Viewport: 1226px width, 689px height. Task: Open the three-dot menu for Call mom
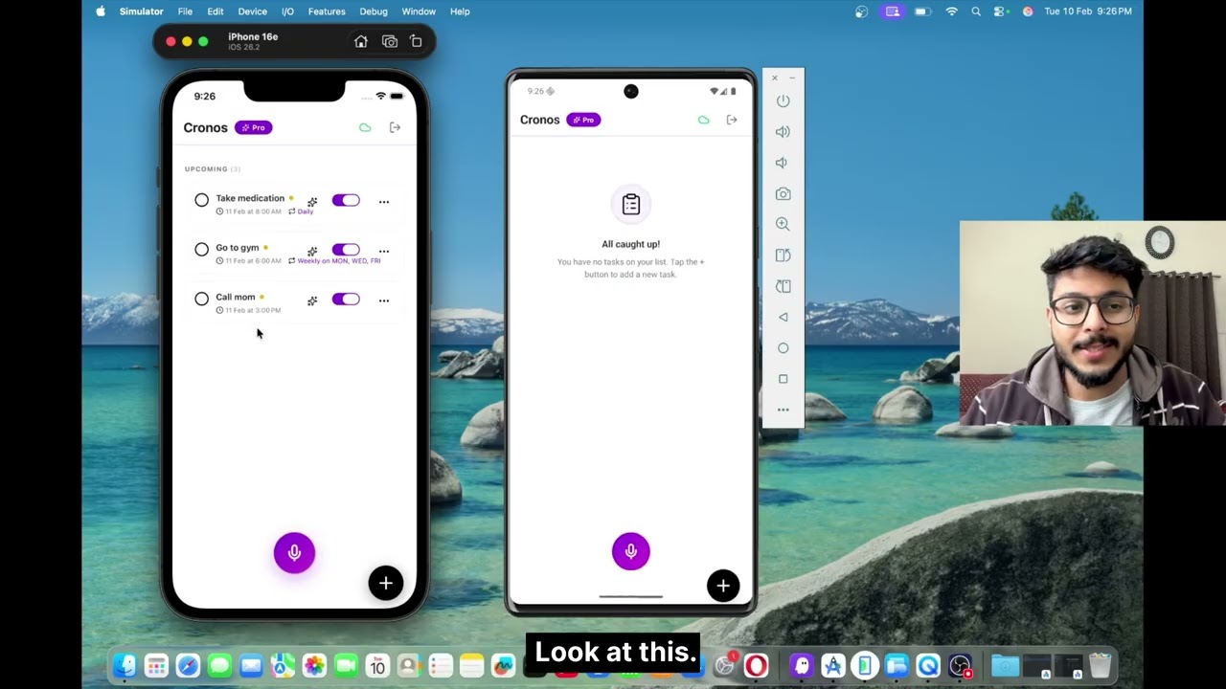coord(384,300)
